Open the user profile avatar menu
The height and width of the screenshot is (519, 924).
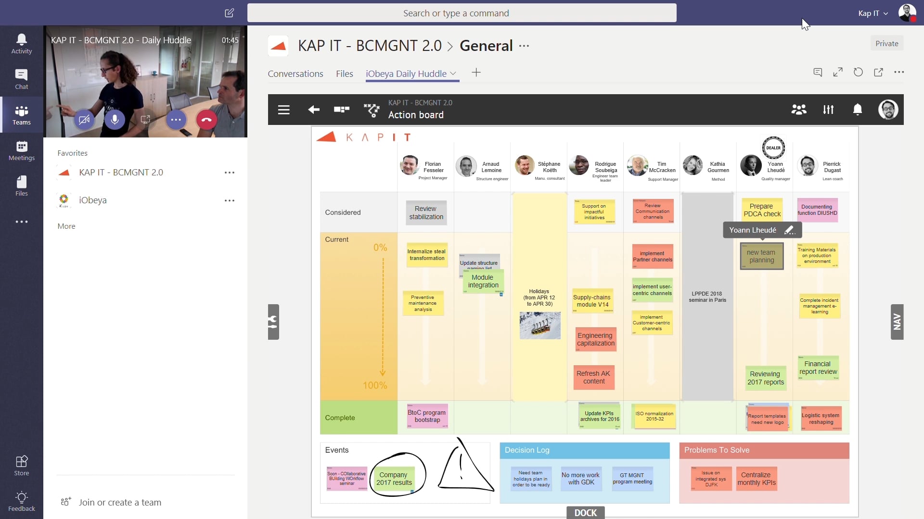point(907,13)
